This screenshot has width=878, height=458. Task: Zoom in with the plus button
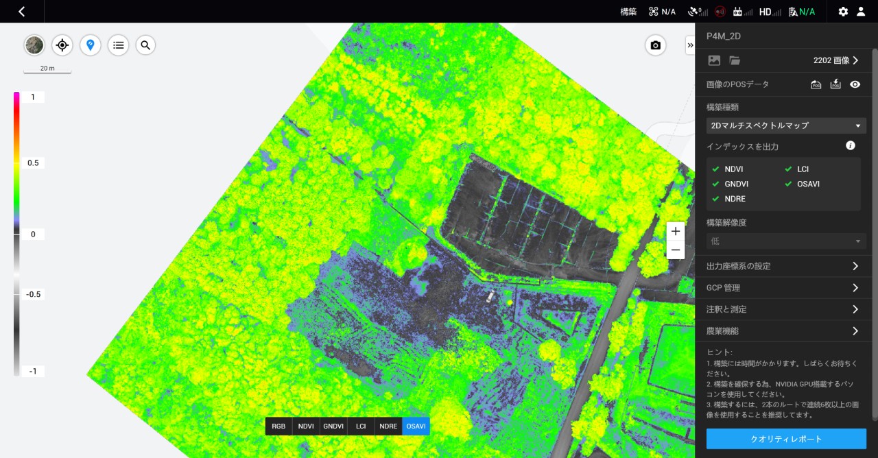676,231
